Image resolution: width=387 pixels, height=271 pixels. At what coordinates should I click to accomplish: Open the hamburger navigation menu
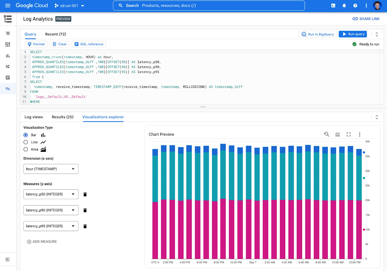tap(8, 5)
